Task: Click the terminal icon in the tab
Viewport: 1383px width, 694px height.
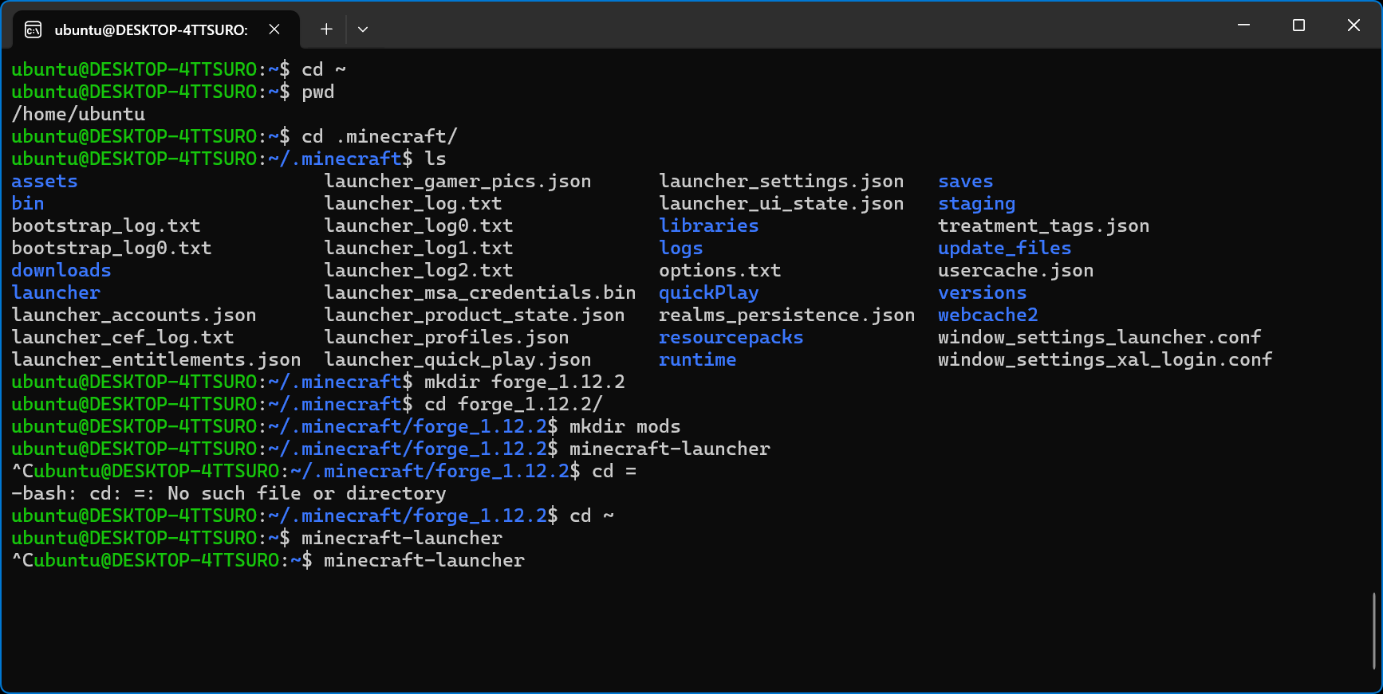Action: (33, 30)
